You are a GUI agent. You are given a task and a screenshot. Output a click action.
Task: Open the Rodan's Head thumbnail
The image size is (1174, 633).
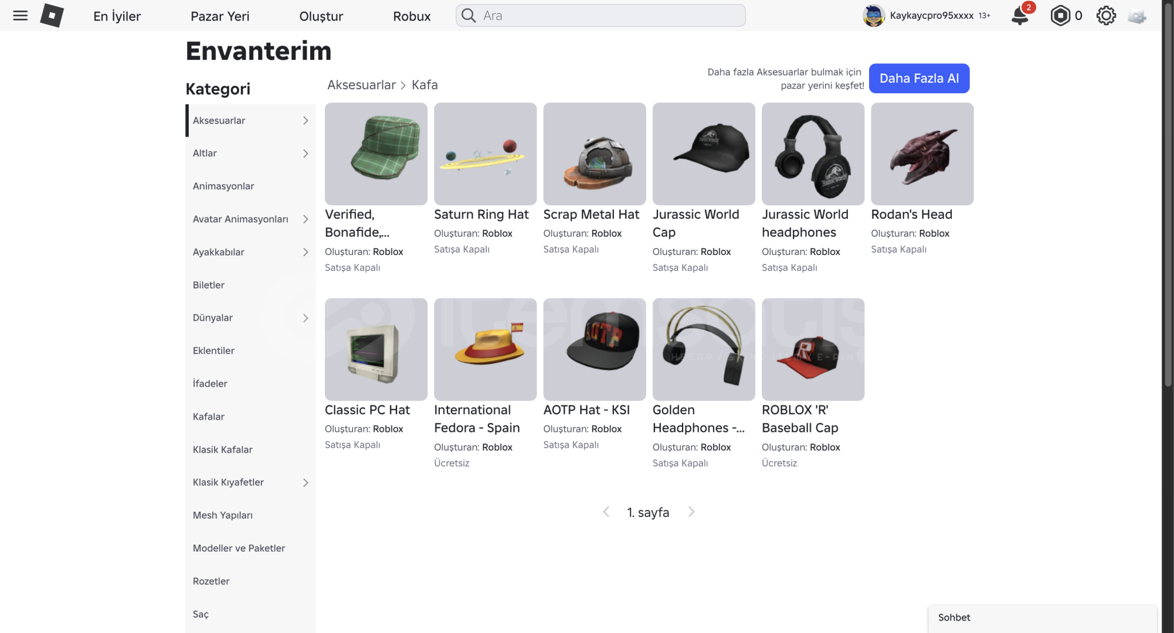point(922,154)
